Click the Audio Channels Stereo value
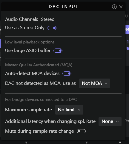This screenshot has width=129, height=144. pos(48,19)
